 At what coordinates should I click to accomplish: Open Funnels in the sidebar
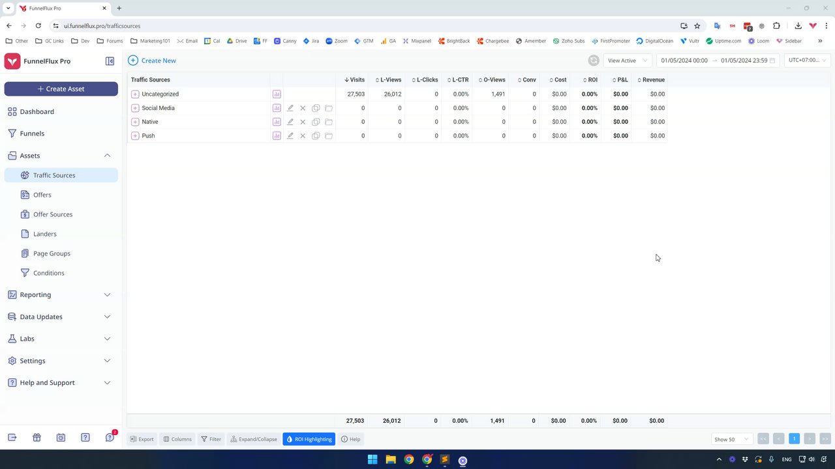[61, 134]
